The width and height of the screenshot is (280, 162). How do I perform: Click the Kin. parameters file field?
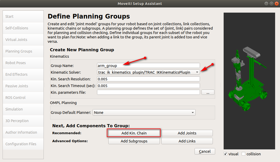tap(148, 92)
